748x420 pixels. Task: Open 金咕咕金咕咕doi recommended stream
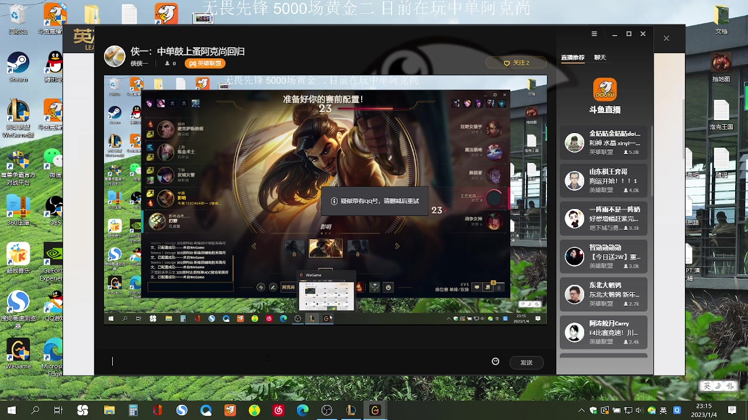pos(604,143)
